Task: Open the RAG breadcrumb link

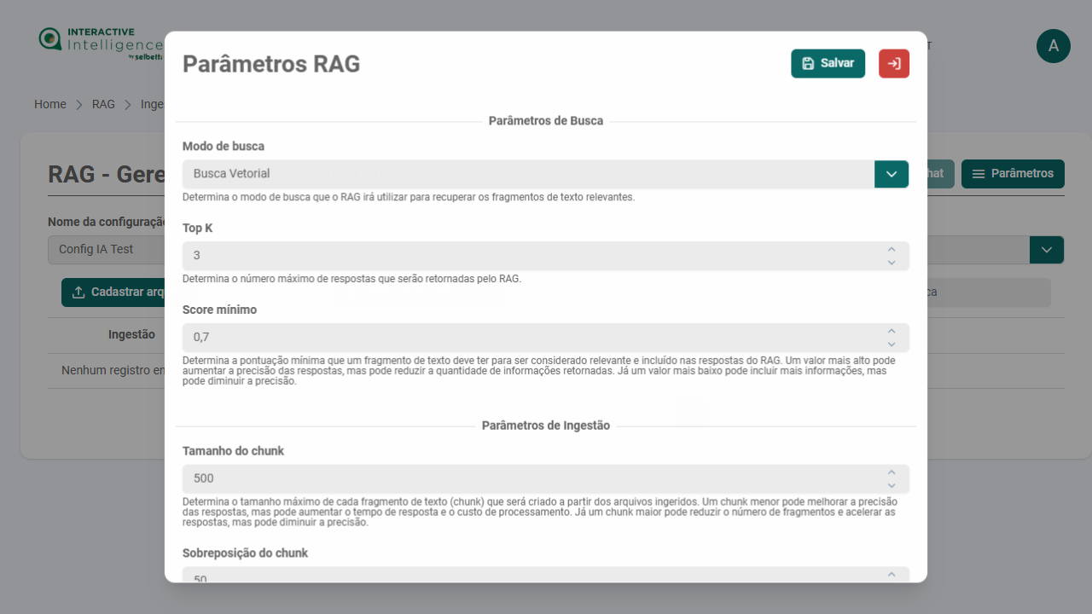Action: coord(103,104)
